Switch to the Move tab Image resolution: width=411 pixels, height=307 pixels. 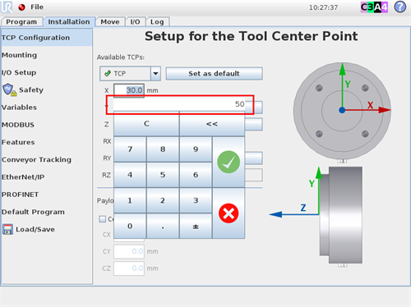pos(110,22)
